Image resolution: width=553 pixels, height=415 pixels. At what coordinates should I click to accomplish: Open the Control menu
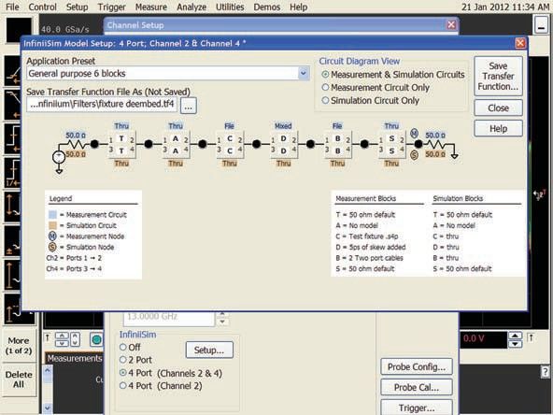pos(42,7)
